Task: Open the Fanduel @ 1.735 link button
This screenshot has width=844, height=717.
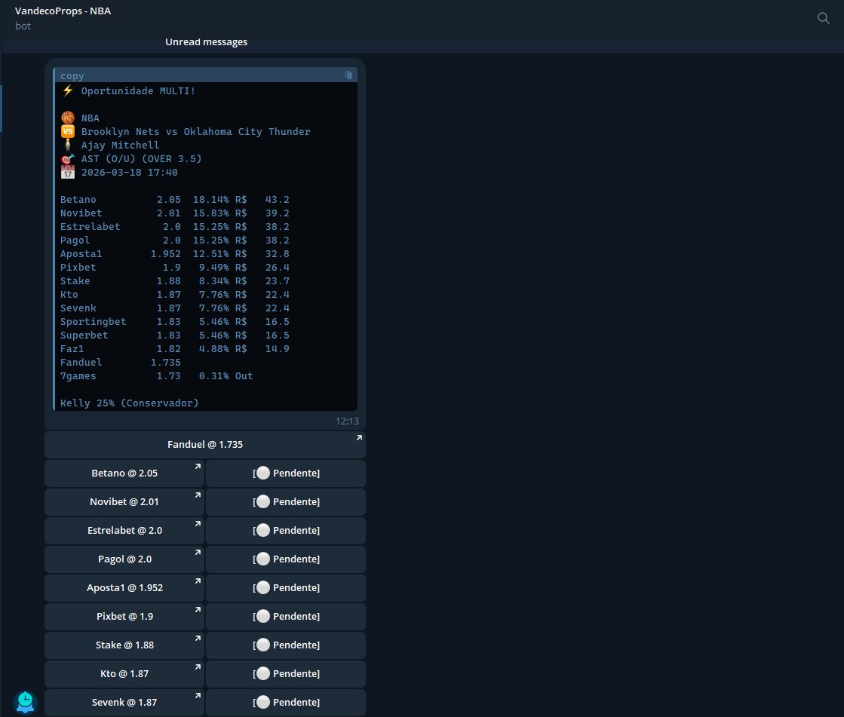Action: [x=205, y=444]
